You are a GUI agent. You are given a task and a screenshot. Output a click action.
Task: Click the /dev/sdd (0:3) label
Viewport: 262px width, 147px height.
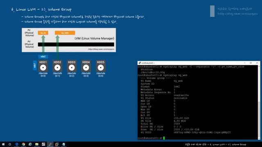click(86, 74)
